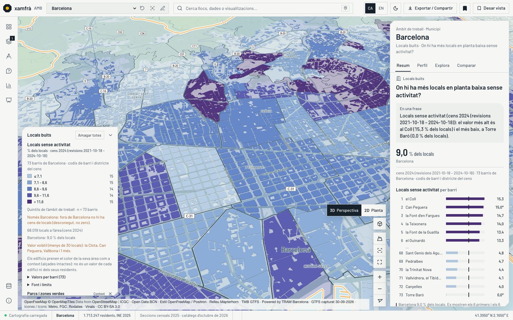Open the info circle icon in sidebar

pos(9,300)
